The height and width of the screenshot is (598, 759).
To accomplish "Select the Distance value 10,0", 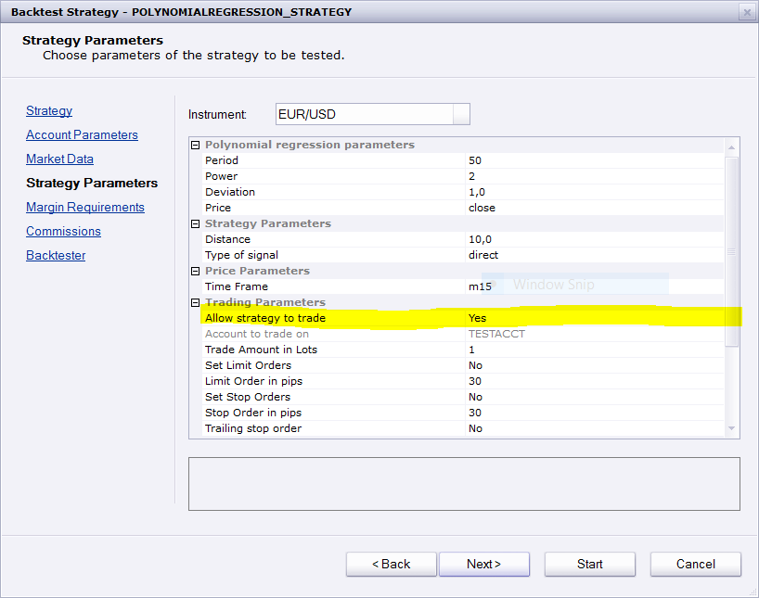I will [x=595, y=239].
